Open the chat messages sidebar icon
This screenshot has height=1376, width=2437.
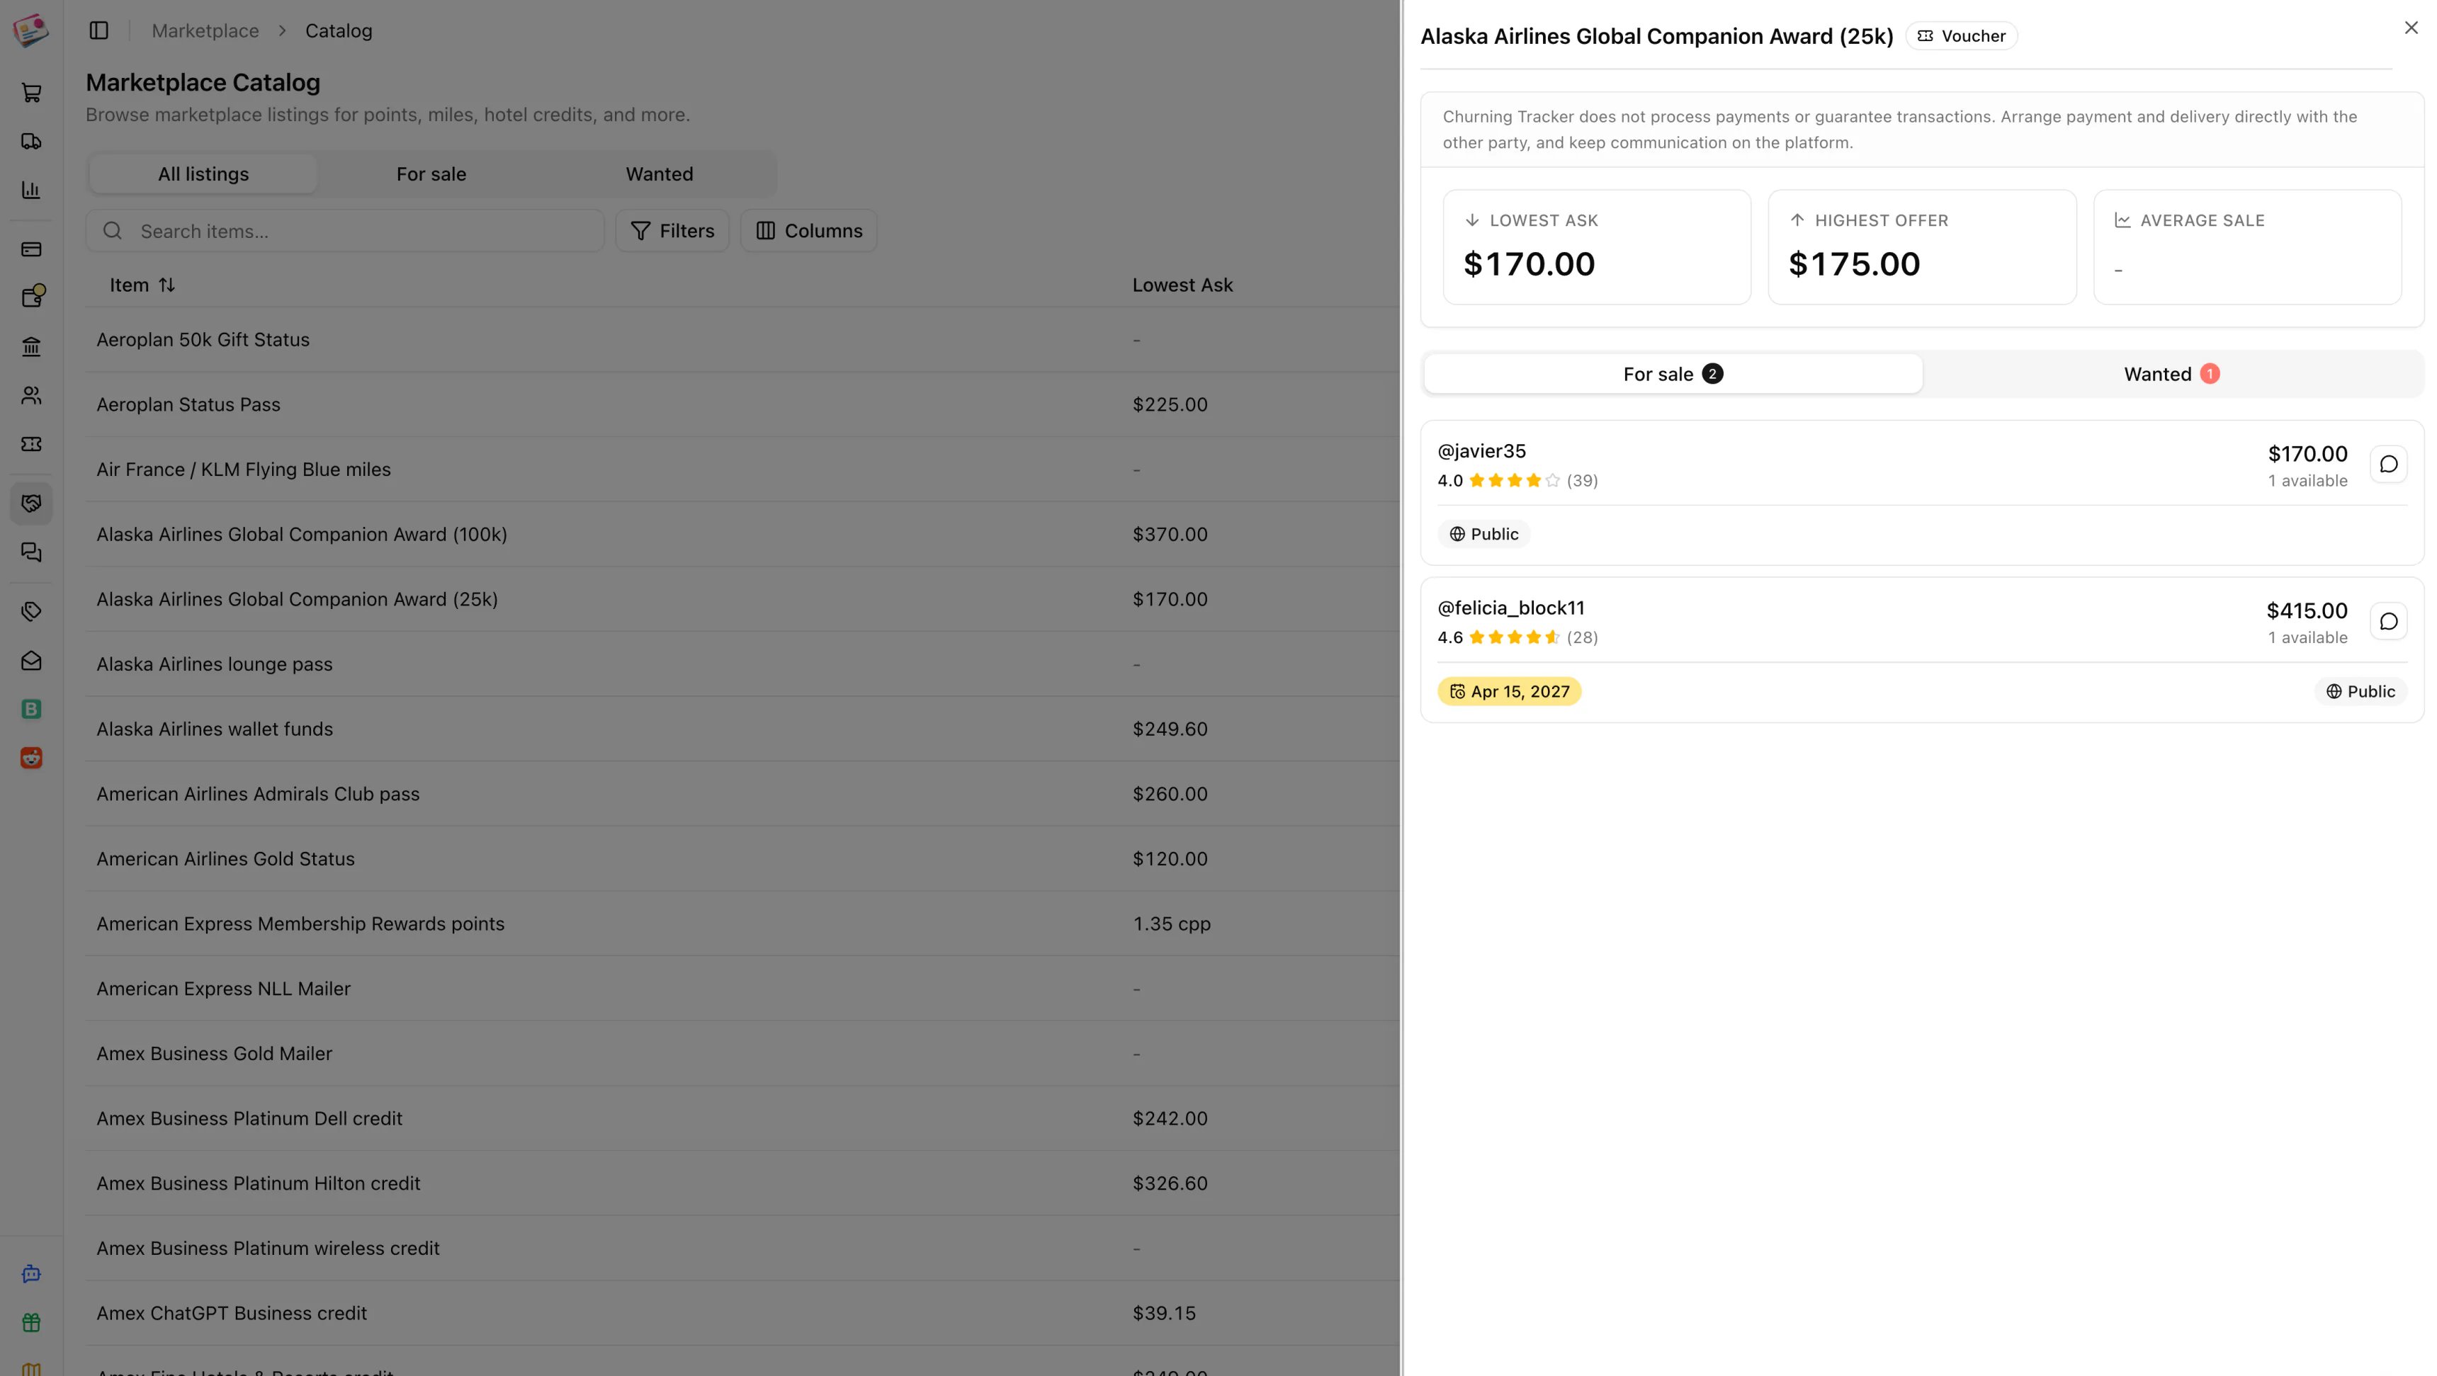pyautogui.click(x=31, y=552)
